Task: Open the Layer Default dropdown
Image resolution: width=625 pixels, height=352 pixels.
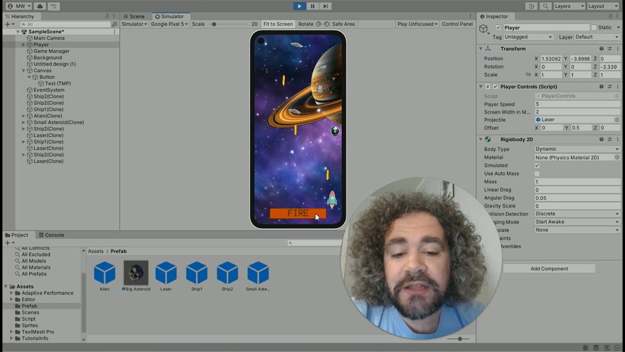Action: tap(597, 37)
